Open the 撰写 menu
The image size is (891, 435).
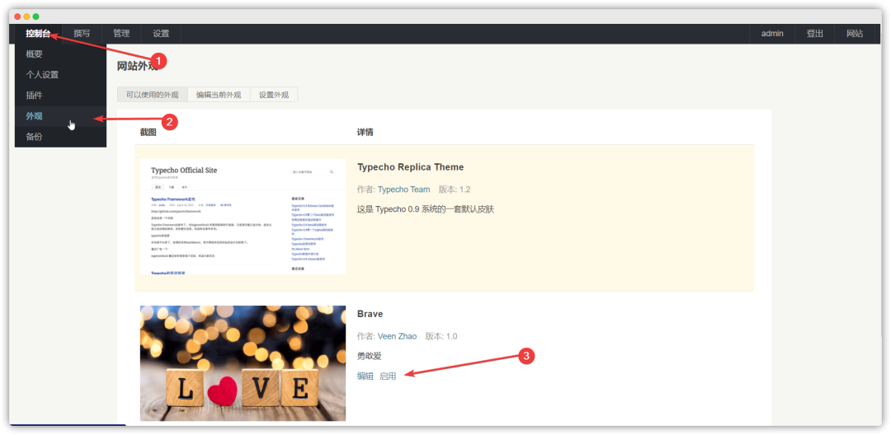tap(82, 34)
